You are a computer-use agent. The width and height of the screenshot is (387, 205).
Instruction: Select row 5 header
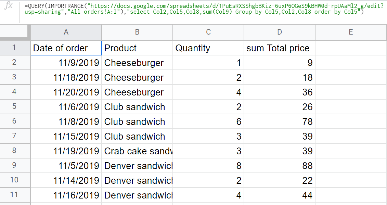tap(15, 107)
